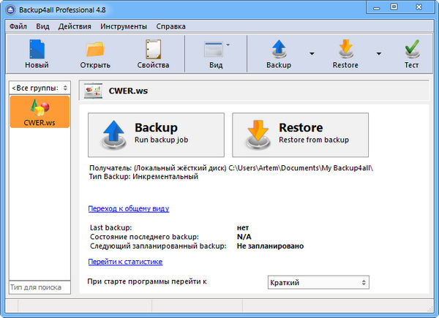
Task: Select CWER.ws job in sidebar
Action: (x=40, y=112)
